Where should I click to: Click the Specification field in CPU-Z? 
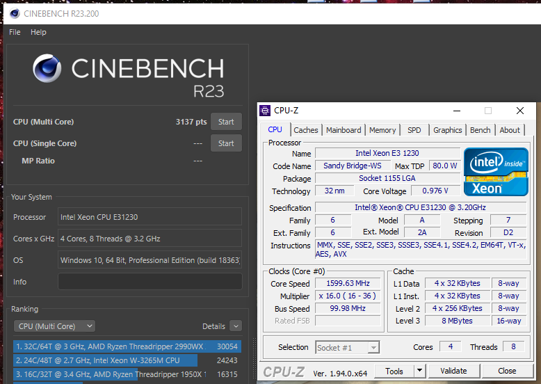(421, 207)
